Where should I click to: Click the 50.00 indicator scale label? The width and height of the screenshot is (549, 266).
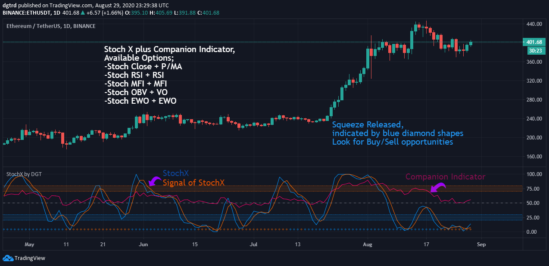pyautogui.click(x=534, y=203)
